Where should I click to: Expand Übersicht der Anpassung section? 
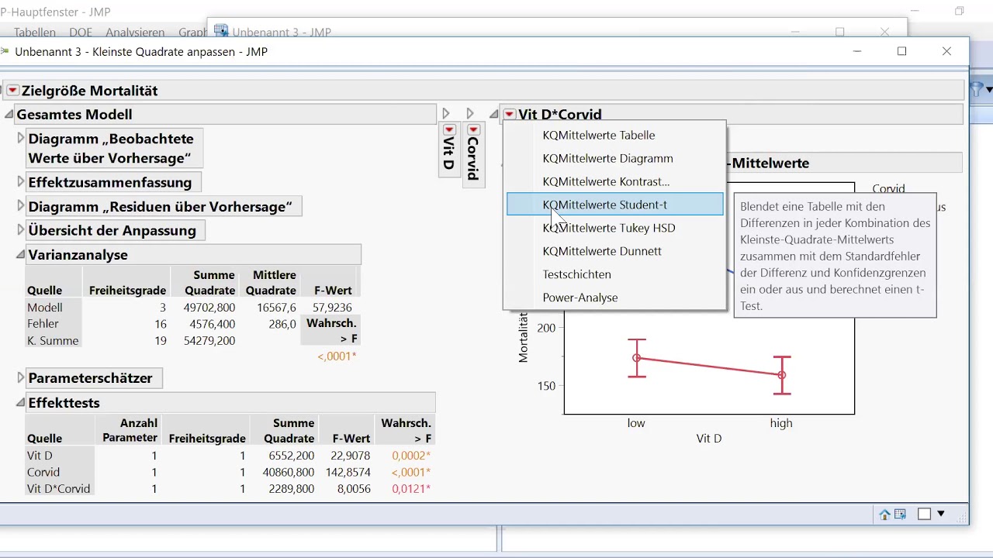[21, 230]
